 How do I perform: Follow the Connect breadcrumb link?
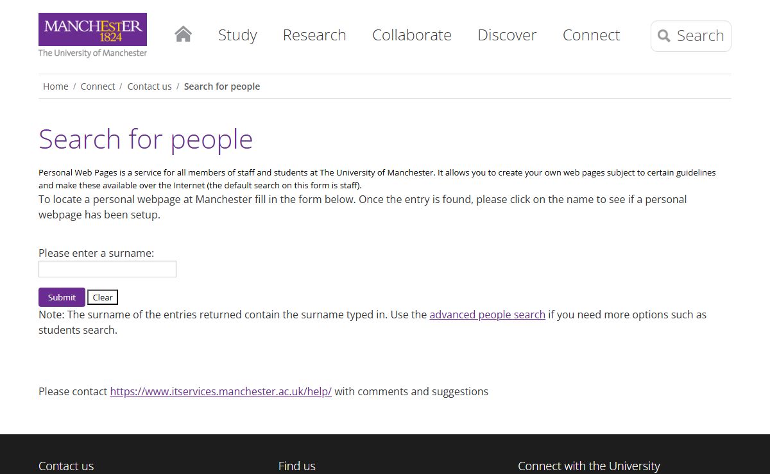(x=98, y=86)
